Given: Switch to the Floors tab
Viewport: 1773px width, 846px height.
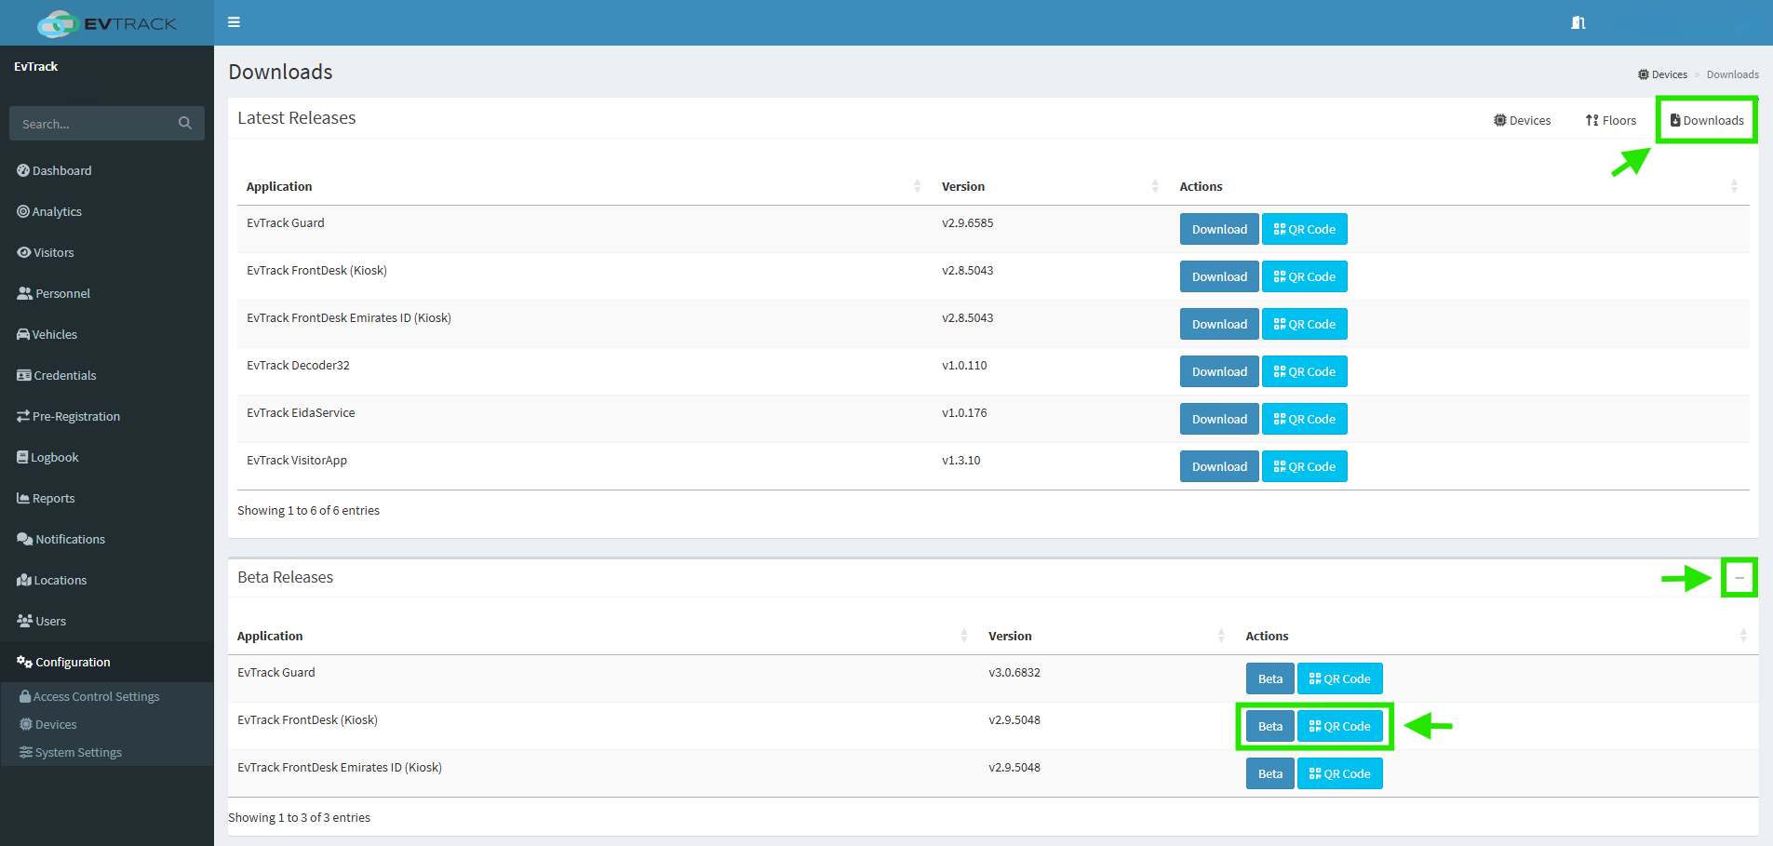Looking at the screenshot, I should coord(1611,120).
